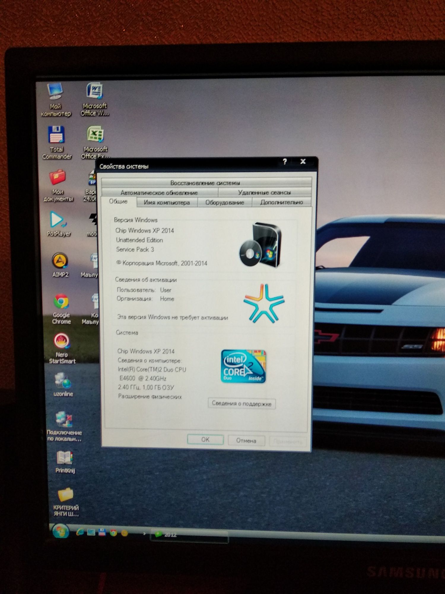Click '2.40 ГГц, 1,00 ГБ ОЗУ' line
Viewport: 445px width, 594px height.
[146, 387]
